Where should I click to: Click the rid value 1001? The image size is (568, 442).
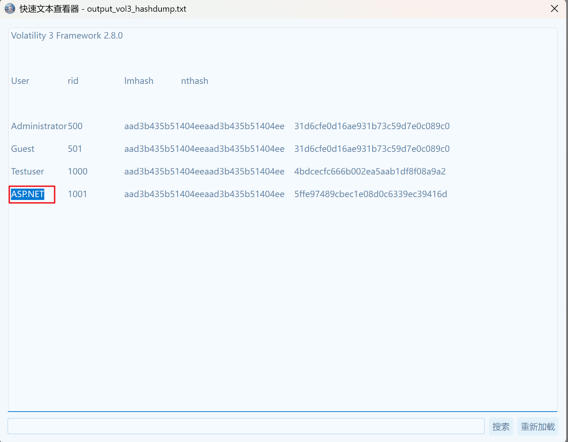click(x=77, y=194)
